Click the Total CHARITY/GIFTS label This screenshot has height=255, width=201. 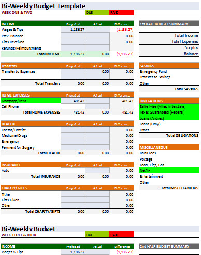[42, 211]
